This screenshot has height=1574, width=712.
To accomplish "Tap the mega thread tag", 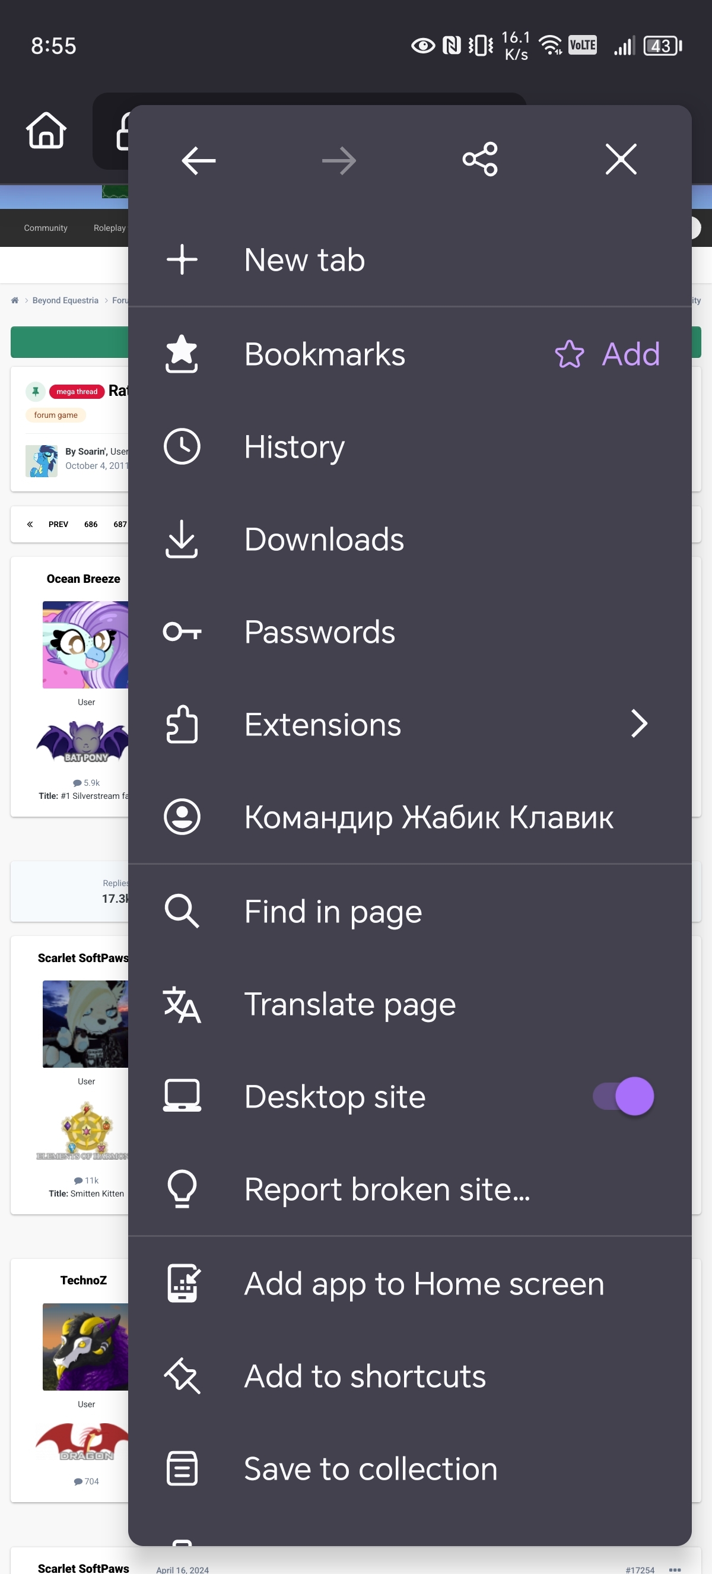I will pos(77,391).
